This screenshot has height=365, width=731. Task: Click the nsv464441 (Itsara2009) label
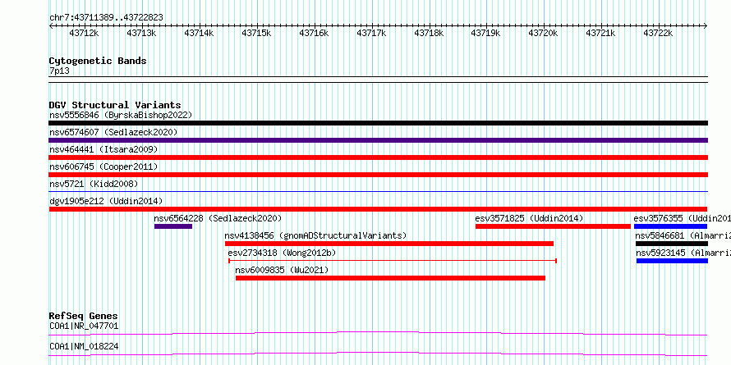click(x=103, y=149)
